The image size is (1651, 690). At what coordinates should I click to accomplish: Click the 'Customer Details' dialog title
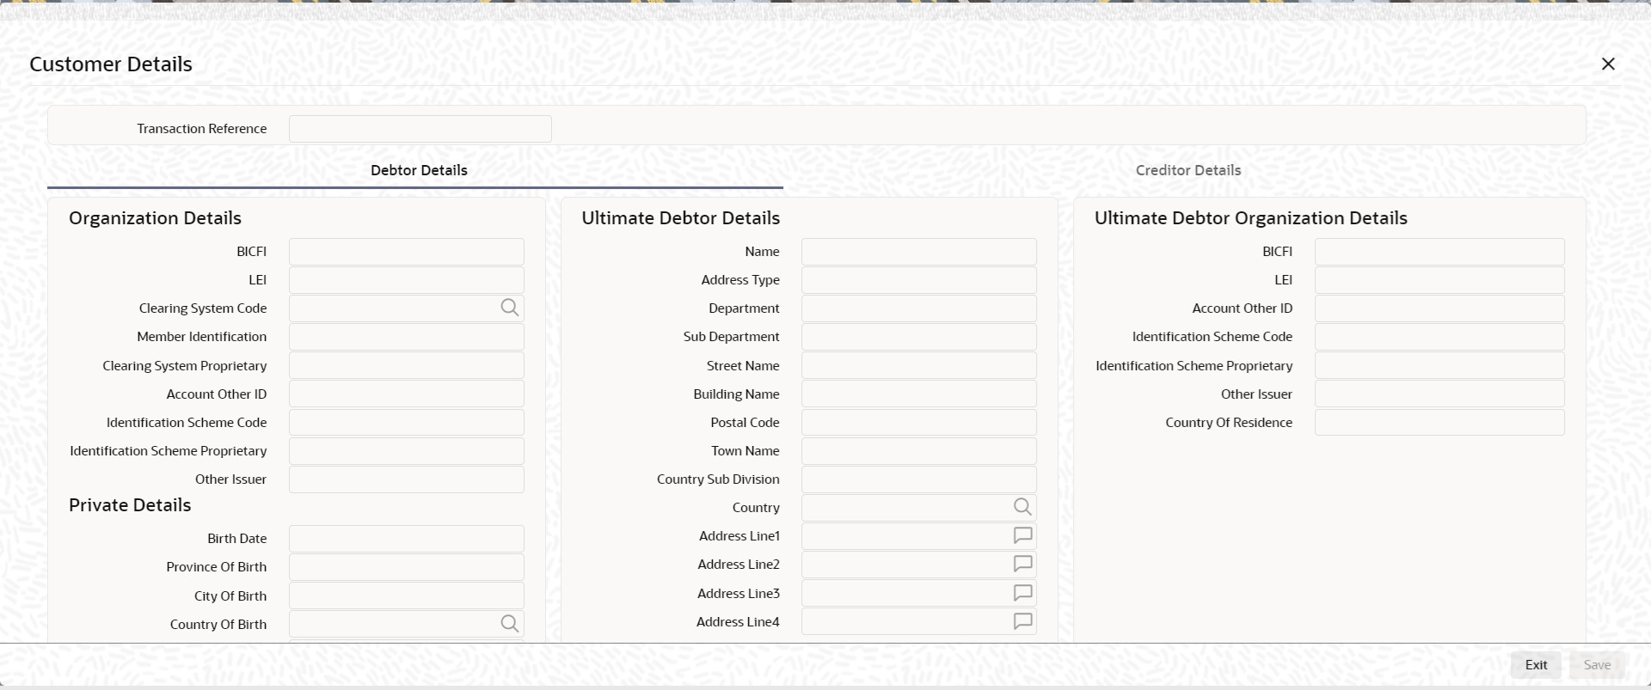point(111,64)
